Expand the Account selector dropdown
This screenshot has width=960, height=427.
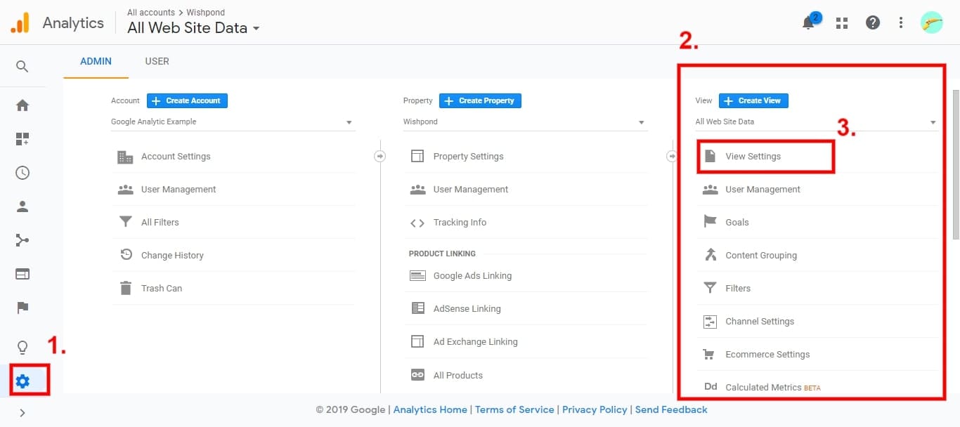tap(233, 122)
